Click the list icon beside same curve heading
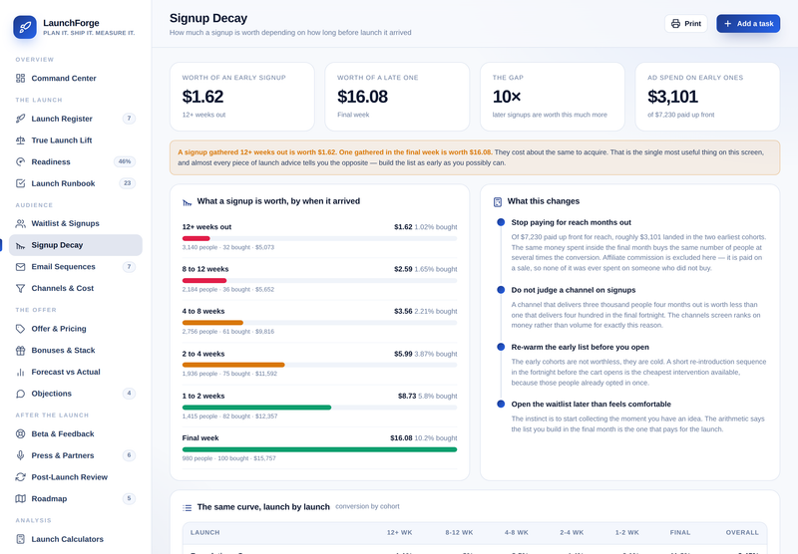This screenshot has width=798, height=554. coord(187,507)
